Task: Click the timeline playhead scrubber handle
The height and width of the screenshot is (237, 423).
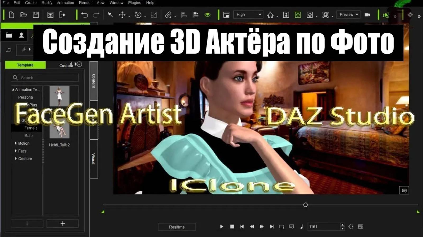Action: pyautogui.click(x=305, y=205)
